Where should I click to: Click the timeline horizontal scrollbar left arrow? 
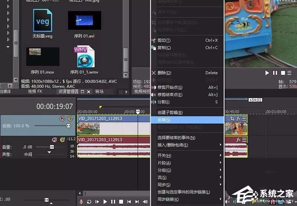click(x=80, y=193)
